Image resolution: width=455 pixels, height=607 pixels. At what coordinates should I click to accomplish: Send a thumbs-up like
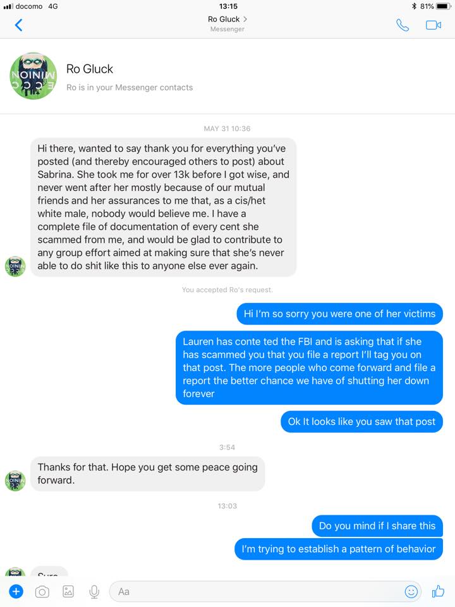tap(437, 591)
